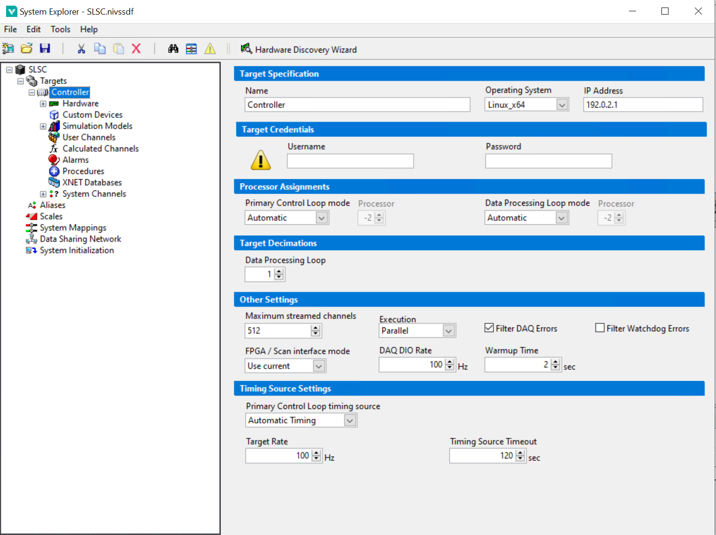This screenshot has height=535, width=716.
Task: Open the Alarms node
Action: [75, 160]
